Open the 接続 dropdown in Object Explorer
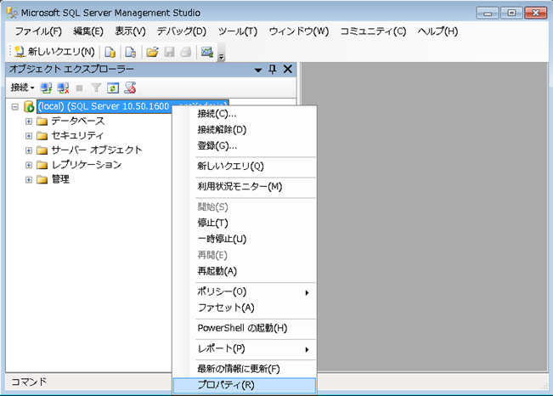Screen dimensions: 553x396 tap(22, 88)
